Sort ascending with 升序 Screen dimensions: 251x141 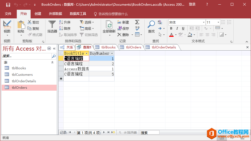pyautogui.click(x=65, y=22)
